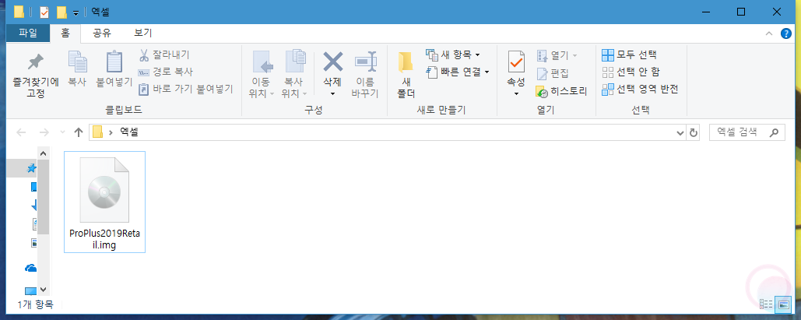The height and width of the screenshot is (320, 801).
Task: Click the 속성 properties icon
Action: click(516, 62)
